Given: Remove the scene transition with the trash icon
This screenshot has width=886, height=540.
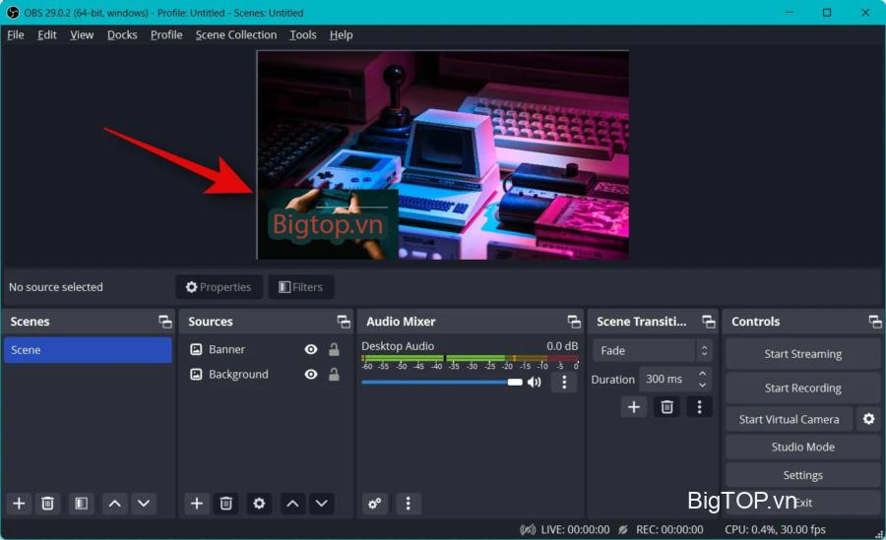Looking at the screenshot, I should [666, 406].
